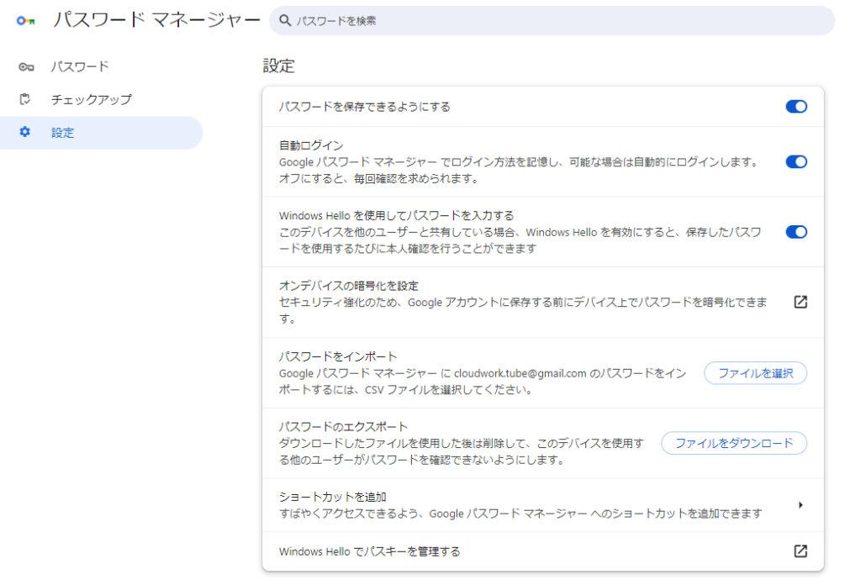Click the clipboard icon beside チェックアップ
Image resolution: width=861 pixels, height=585 pixels.
(25, 99)
